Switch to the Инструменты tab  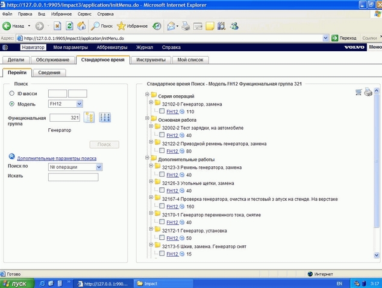[151, 60]
